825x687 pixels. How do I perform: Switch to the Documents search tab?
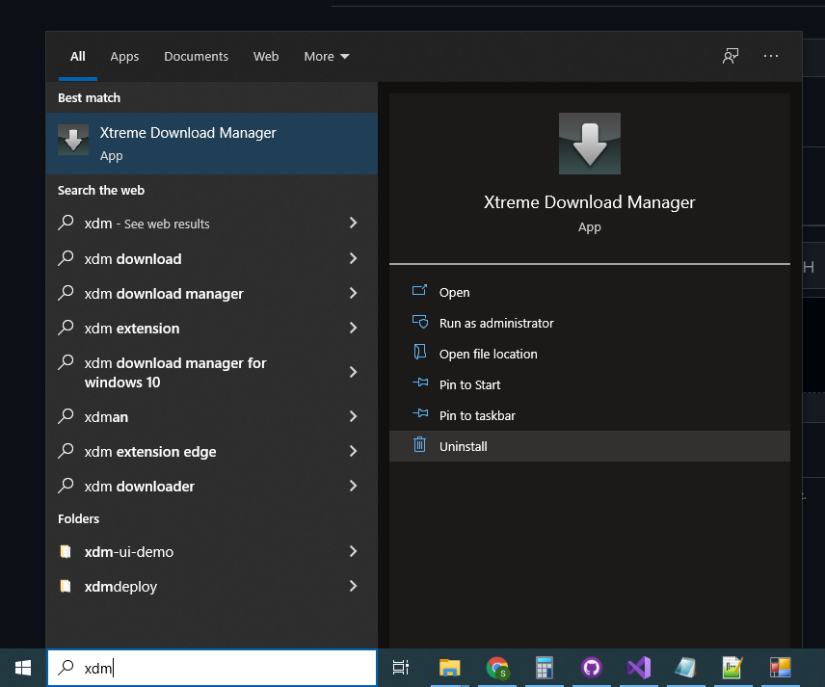tap(196, 56)
